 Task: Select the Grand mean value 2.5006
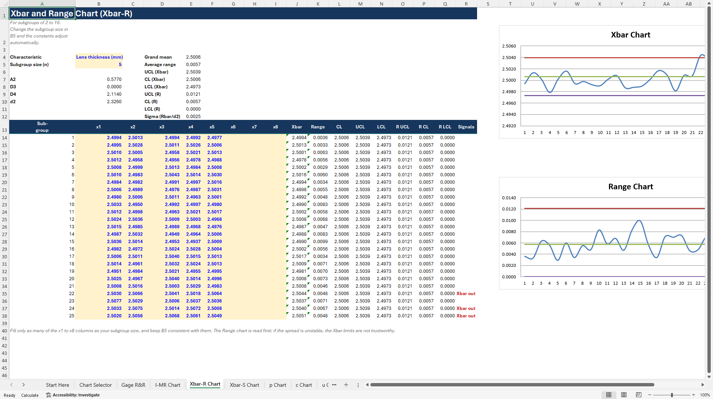[x=193, y=57]
